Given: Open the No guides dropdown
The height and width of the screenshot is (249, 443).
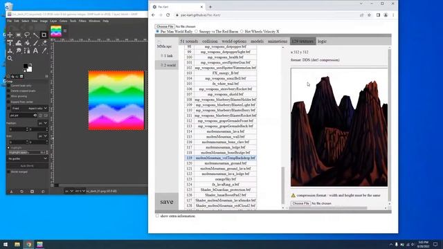Looking at the screenshot, I should click(x=27, y=158).
